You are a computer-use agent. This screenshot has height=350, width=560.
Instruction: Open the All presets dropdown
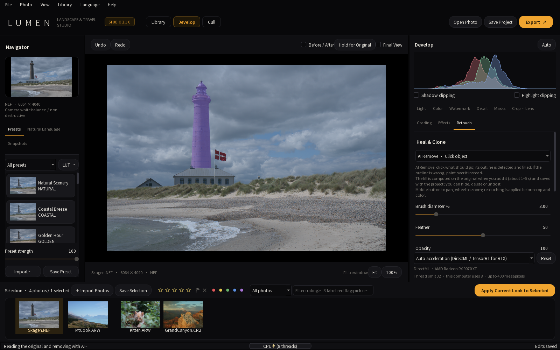point(30,165)
